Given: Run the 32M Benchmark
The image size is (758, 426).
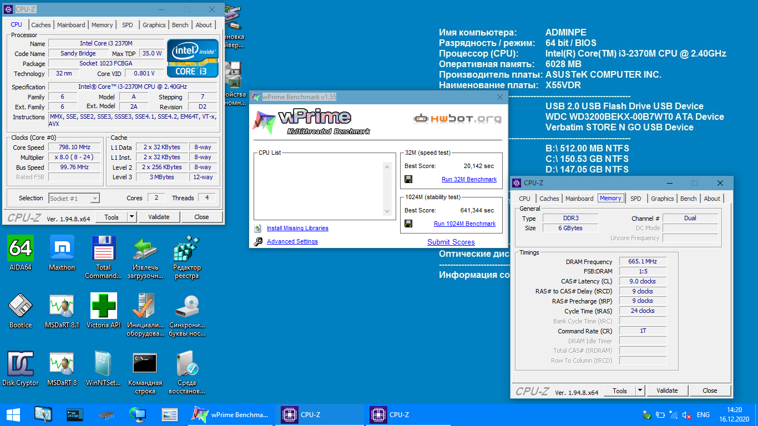Looking at the screenshot, I should tap(469, 179).
